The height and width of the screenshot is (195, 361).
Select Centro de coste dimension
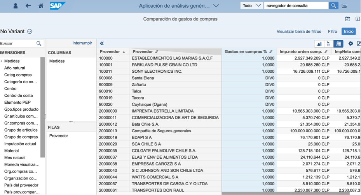pos(18,95)
